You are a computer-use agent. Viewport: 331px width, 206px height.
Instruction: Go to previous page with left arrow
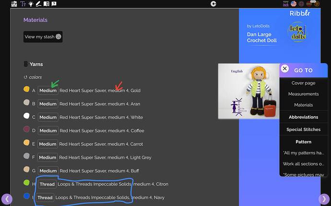pyautogui.click(x=7, y=199)
